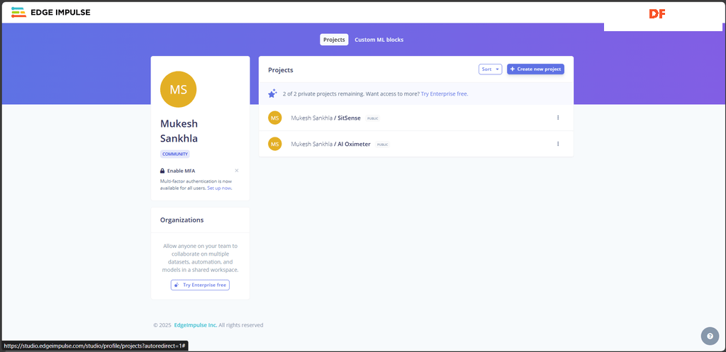
Task: Dismiss the Enable MFA notice
Action: tap(237, 171)
